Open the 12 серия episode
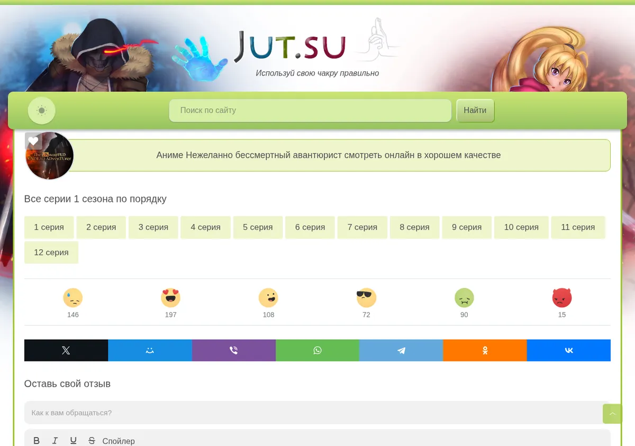This screenshot has width=635, height=446. [x=51, y=253]
